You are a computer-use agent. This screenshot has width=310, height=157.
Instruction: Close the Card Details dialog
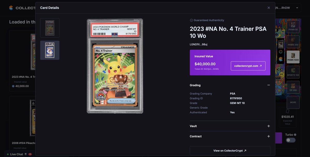(269, 8)
